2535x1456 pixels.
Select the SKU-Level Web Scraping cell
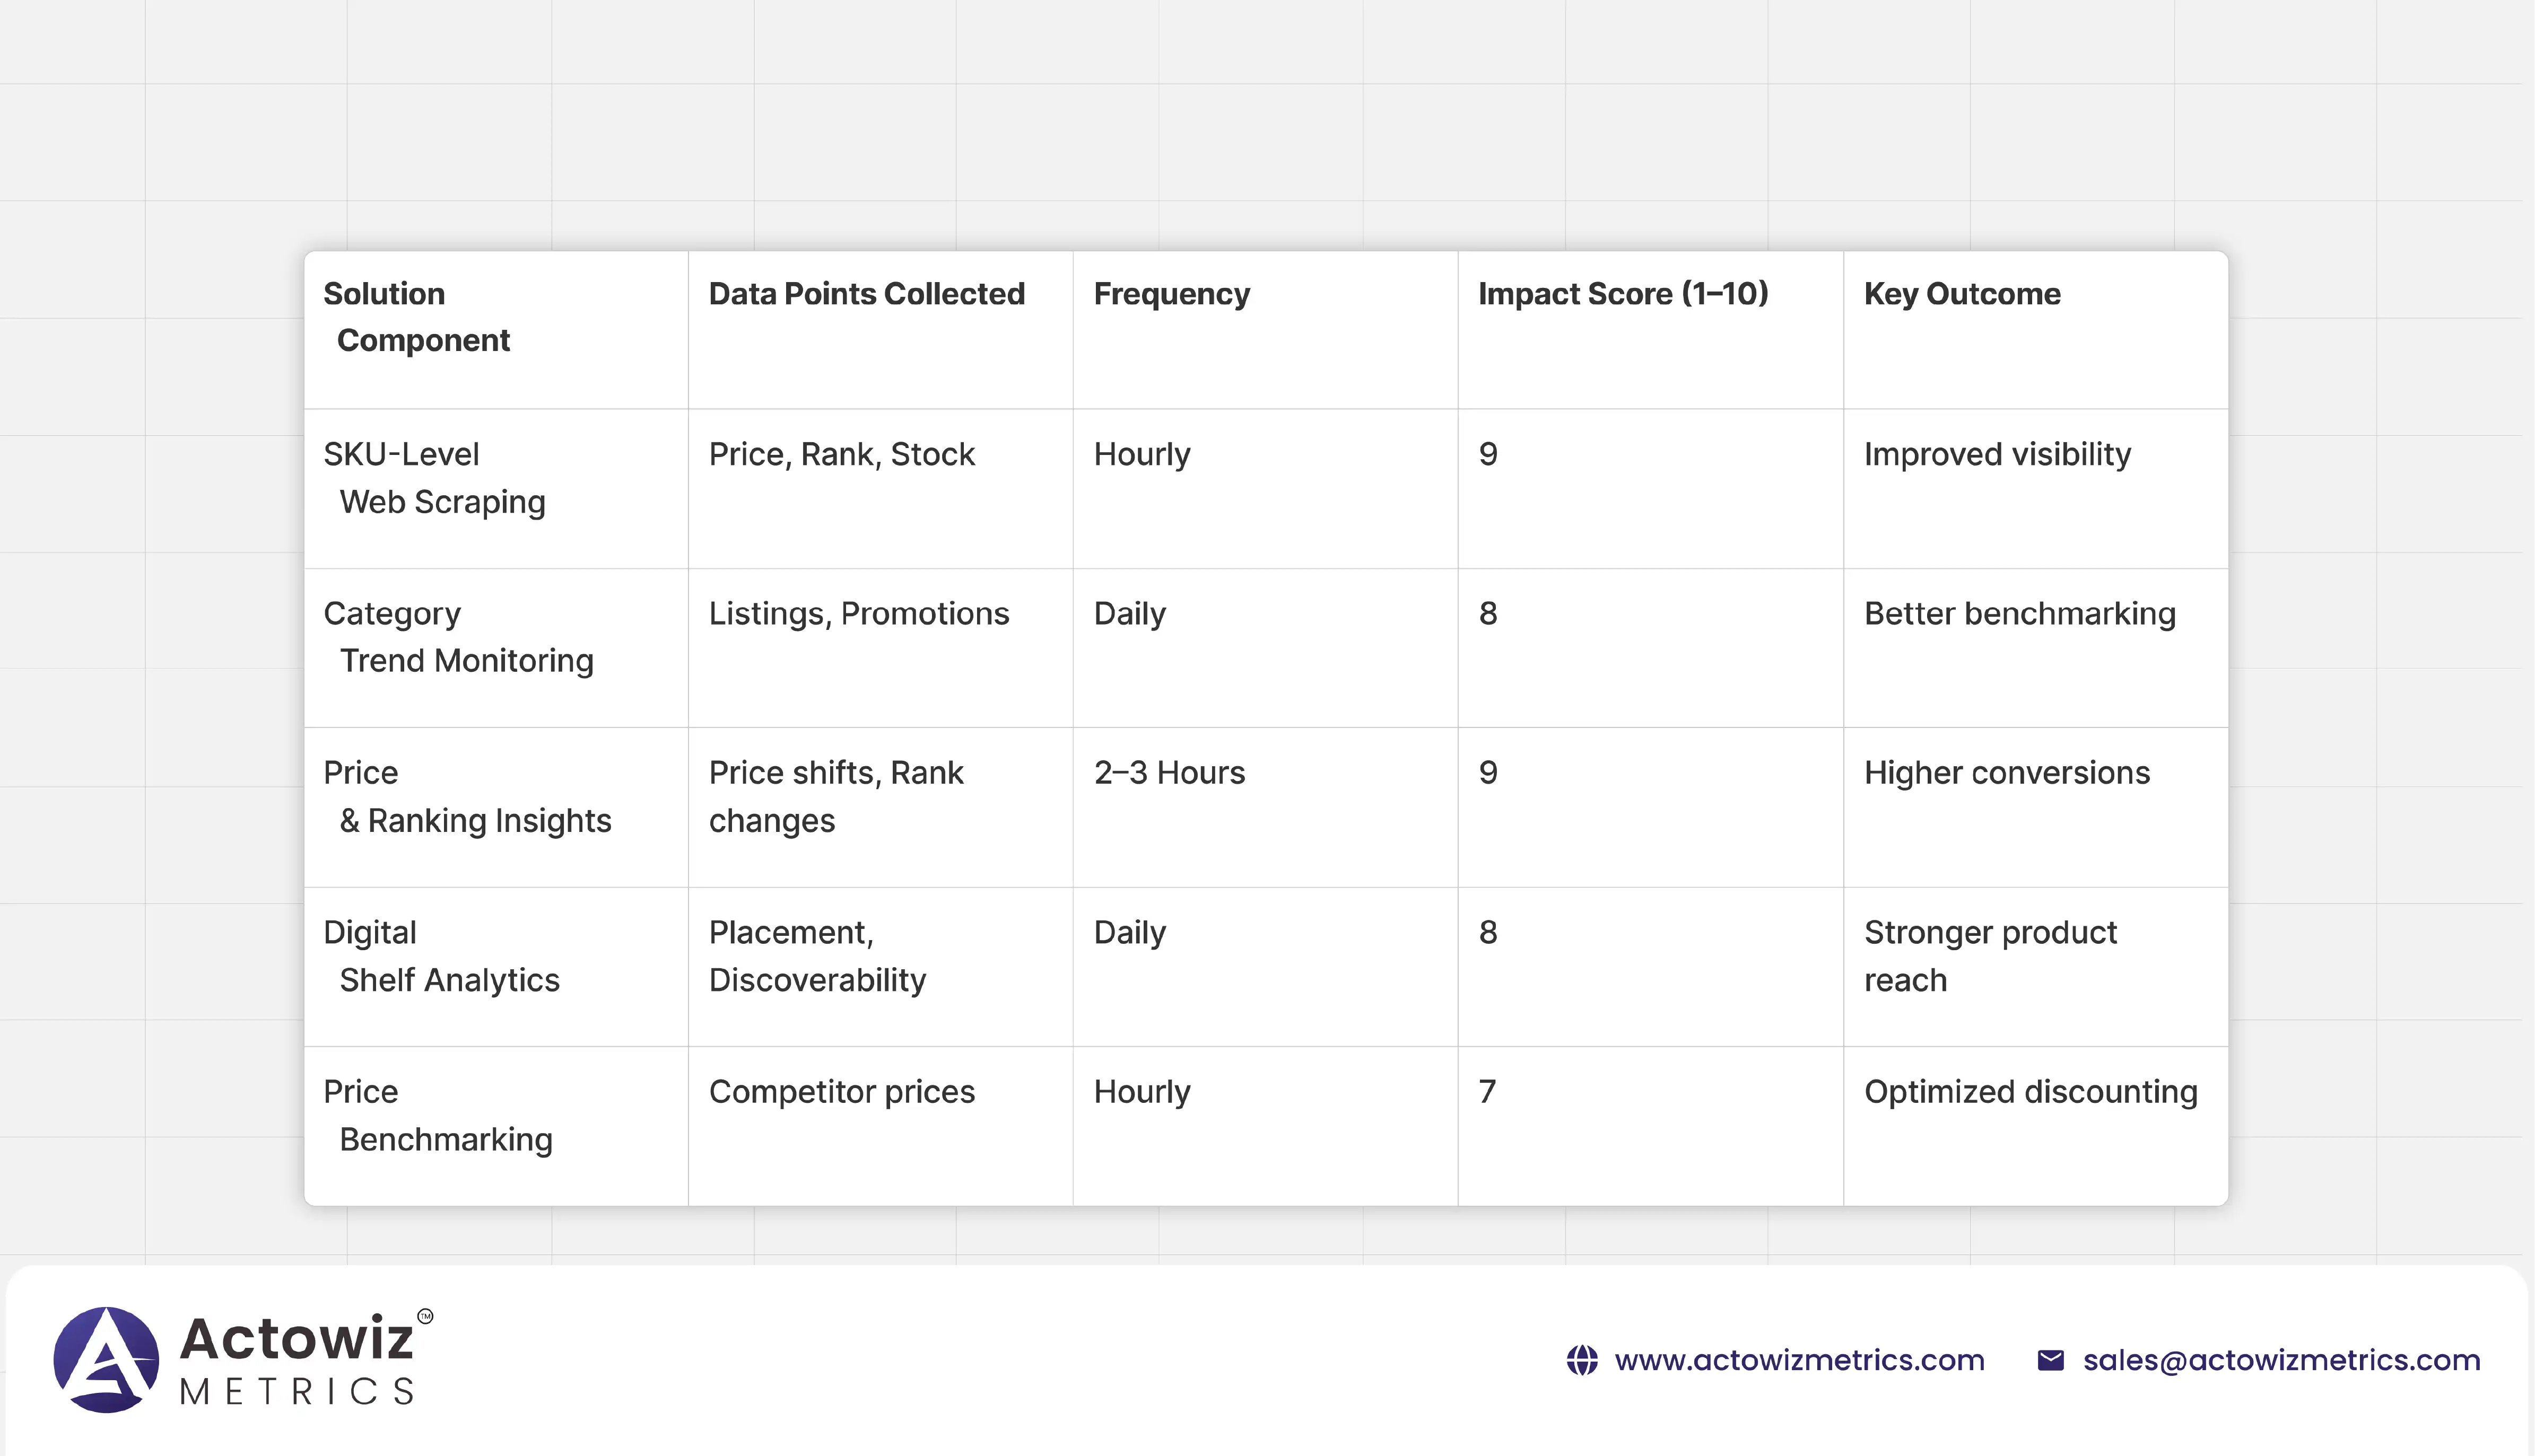[434, 478]
